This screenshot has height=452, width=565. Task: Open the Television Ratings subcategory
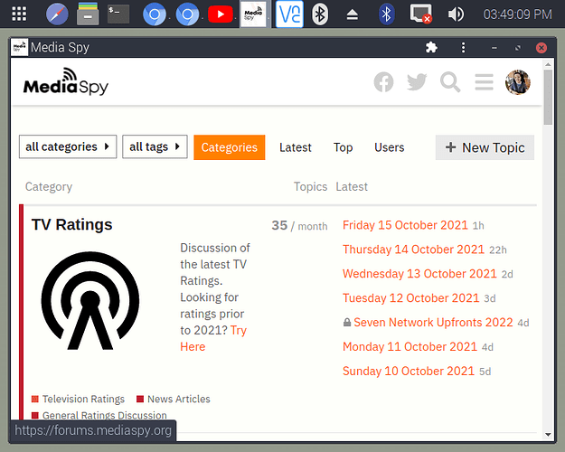pos(83,399)
